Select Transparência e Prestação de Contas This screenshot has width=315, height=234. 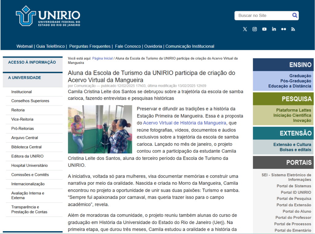pos(29,209)
